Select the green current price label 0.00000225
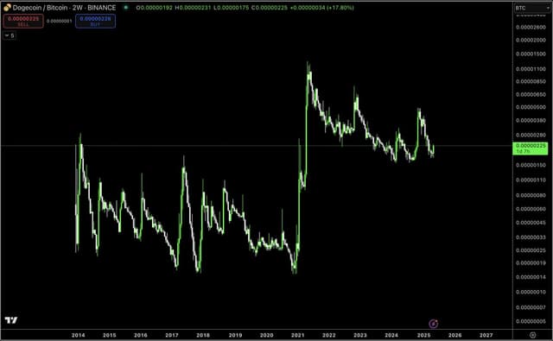553x341 pixels. pos(531,148)
